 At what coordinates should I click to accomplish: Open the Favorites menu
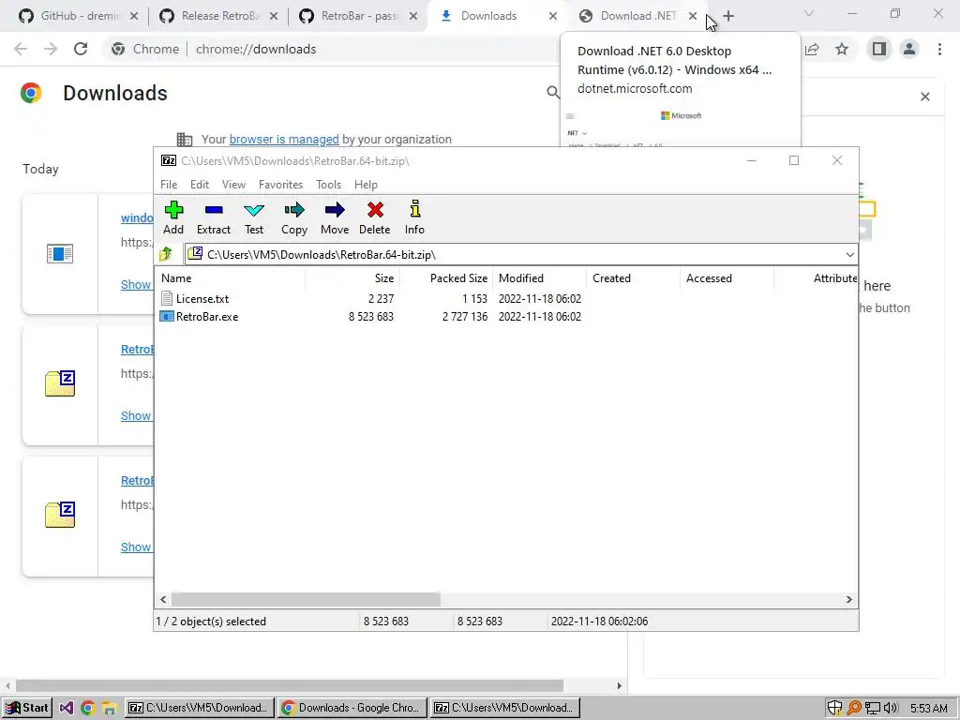pyautogui.click(x=281, y=185)
